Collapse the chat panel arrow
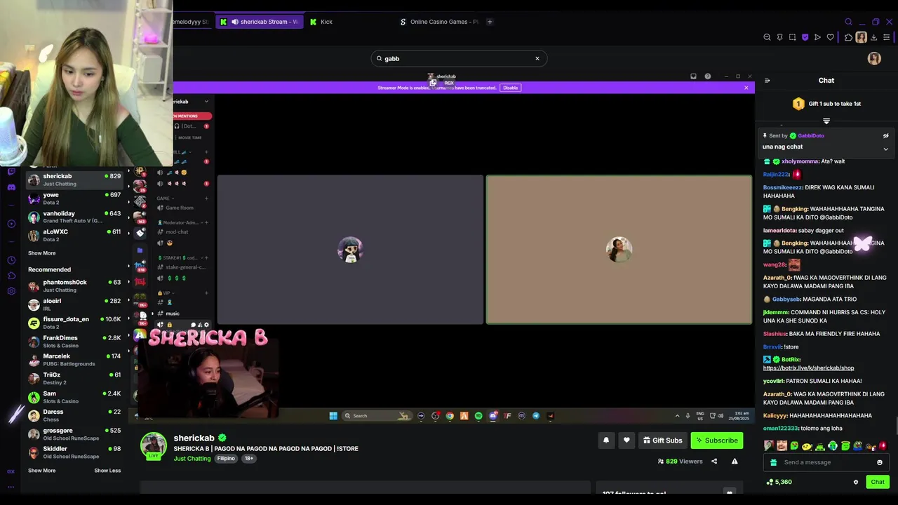898x505 pixels. [767, 81]
